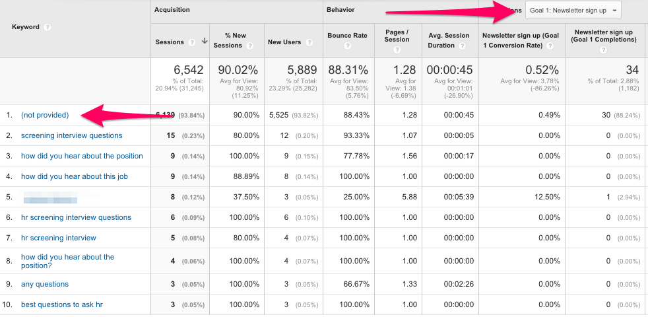Select total goal completions value 34
Viewport: 648px width, 317px height.
coord(632,70)
